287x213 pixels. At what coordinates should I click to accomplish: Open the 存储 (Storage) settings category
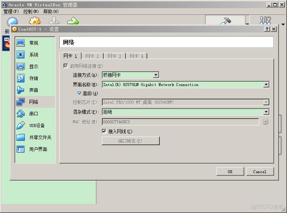35,78
